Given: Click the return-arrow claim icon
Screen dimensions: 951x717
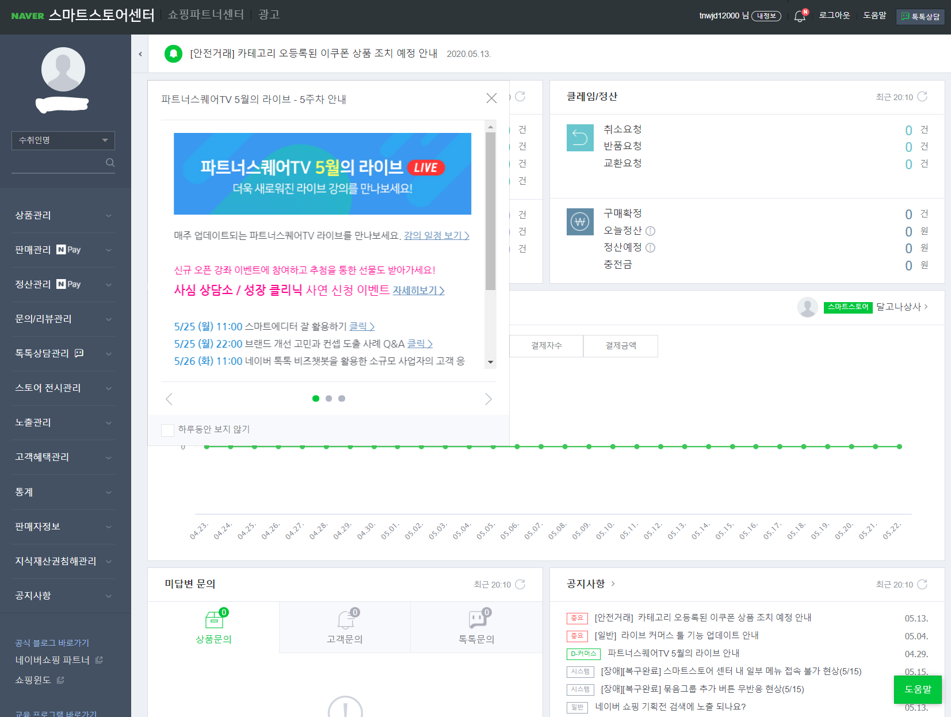Looking at the screenshot, I should click(x=580, y=138).
